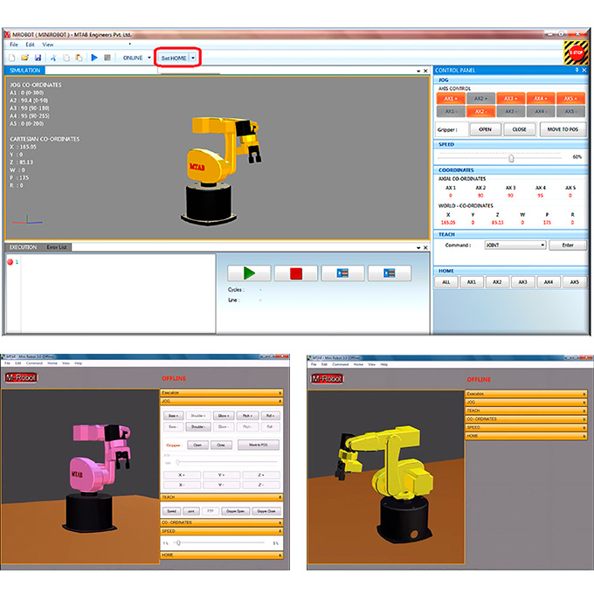
Task: Open the File menu in the MROBOT window
Action: (14, 45)
